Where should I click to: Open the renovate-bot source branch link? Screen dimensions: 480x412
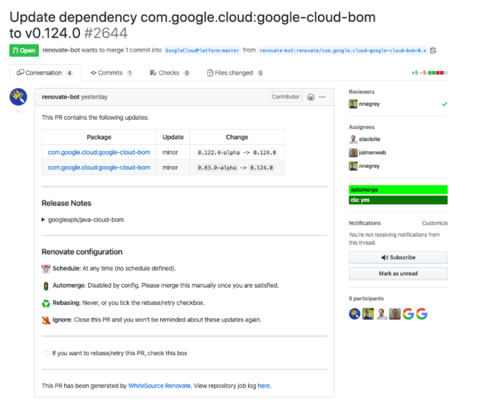[343, 51]
